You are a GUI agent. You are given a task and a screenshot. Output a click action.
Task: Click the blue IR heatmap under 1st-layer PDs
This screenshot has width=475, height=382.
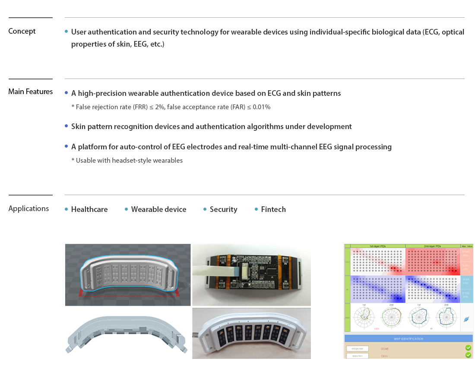(x=378, y=289)
